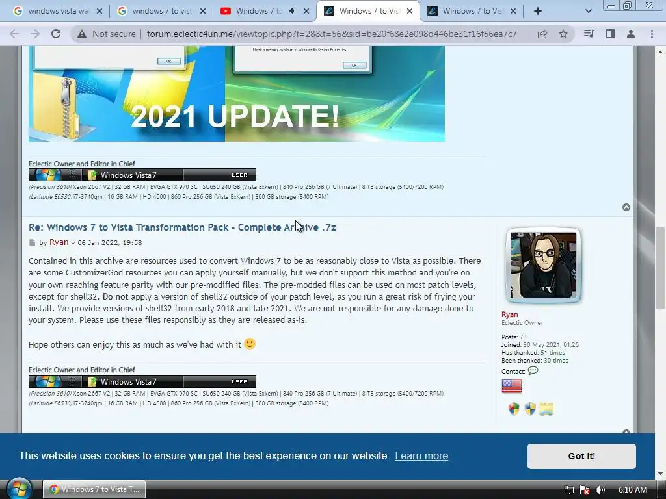
Task: Toggle the browser side panel
Action: click(610, 34)
